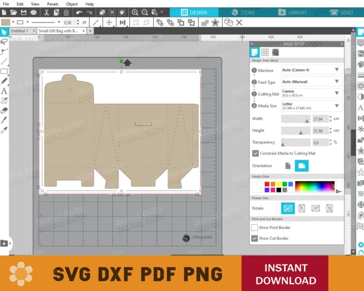Click the Save disk icon

point(23,12)
